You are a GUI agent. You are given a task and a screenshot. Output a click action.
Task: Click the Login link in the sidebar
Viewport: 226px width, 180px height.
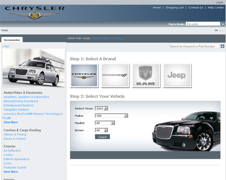coord(6,46)
